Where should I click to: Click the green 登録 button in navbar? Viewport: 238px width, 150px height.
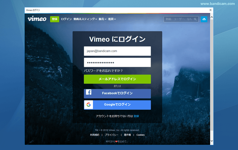[x=54, y=19]
